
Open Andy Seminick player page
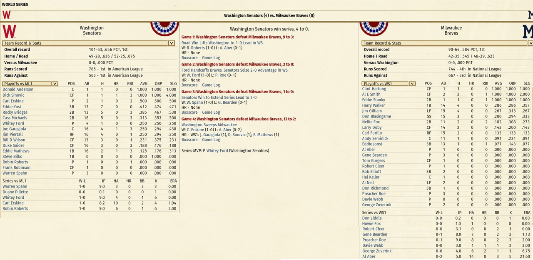tap(375, 139)
